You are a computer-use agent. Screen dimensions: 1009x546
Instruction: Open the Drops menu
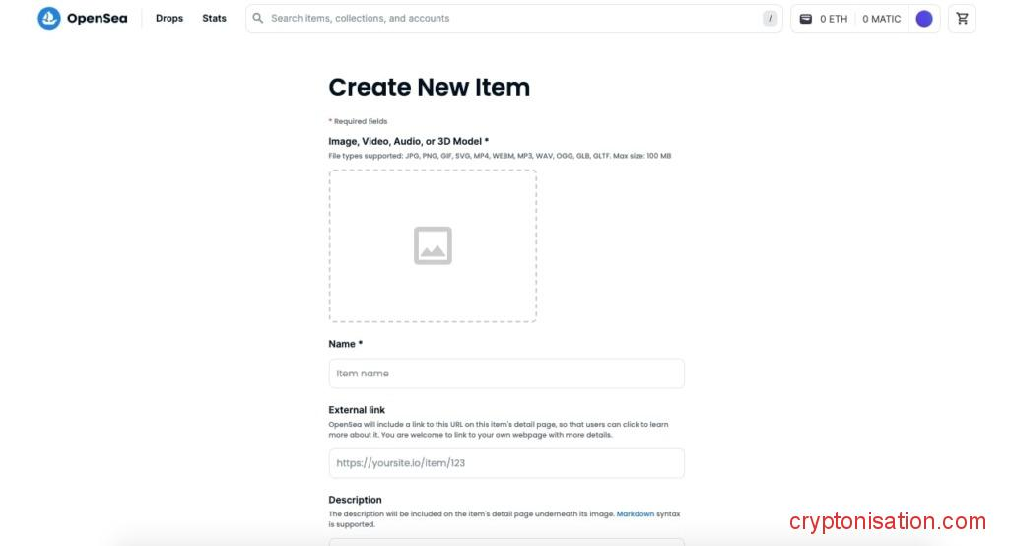point(169,18)
